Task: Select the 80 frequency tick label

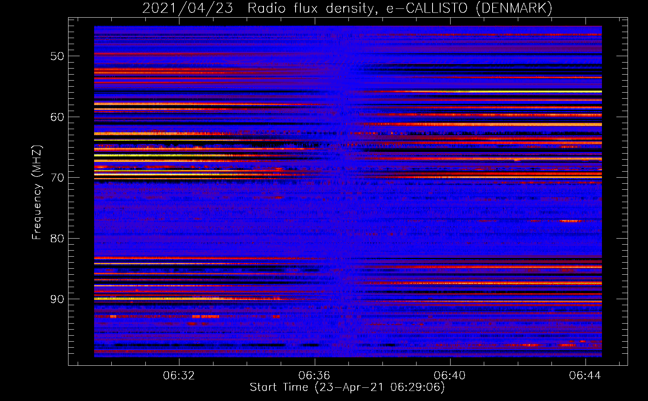Action: click(57, 239)
